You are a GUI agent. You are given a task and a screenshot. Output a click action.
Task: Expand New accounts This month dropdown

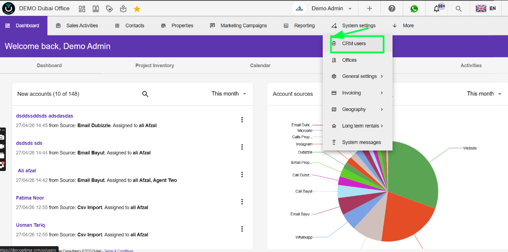pos(229,94)
